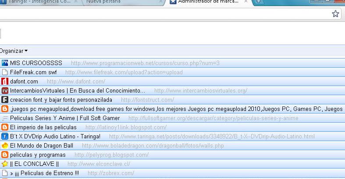Viewport: 345px width, 179px height.
Task: Click the intercambiosvirtuales.org URL
Action: (201, 91)
